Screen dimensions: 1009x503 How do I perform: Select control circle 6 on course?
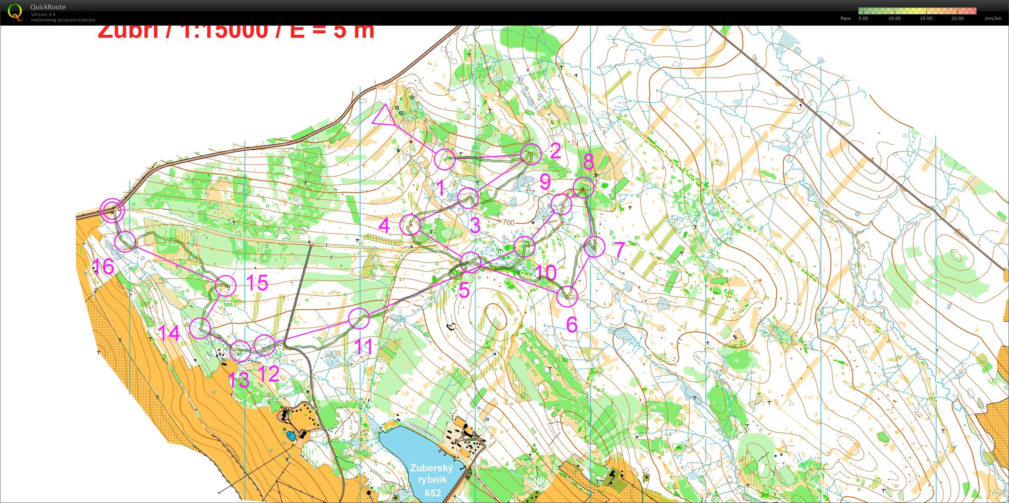[567, 297]
